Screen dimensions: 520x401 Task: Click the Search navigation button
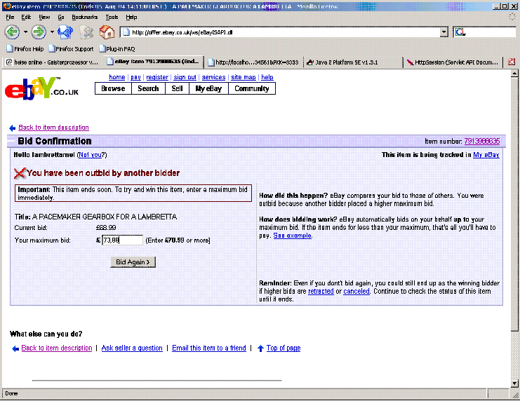click(148, 88)
